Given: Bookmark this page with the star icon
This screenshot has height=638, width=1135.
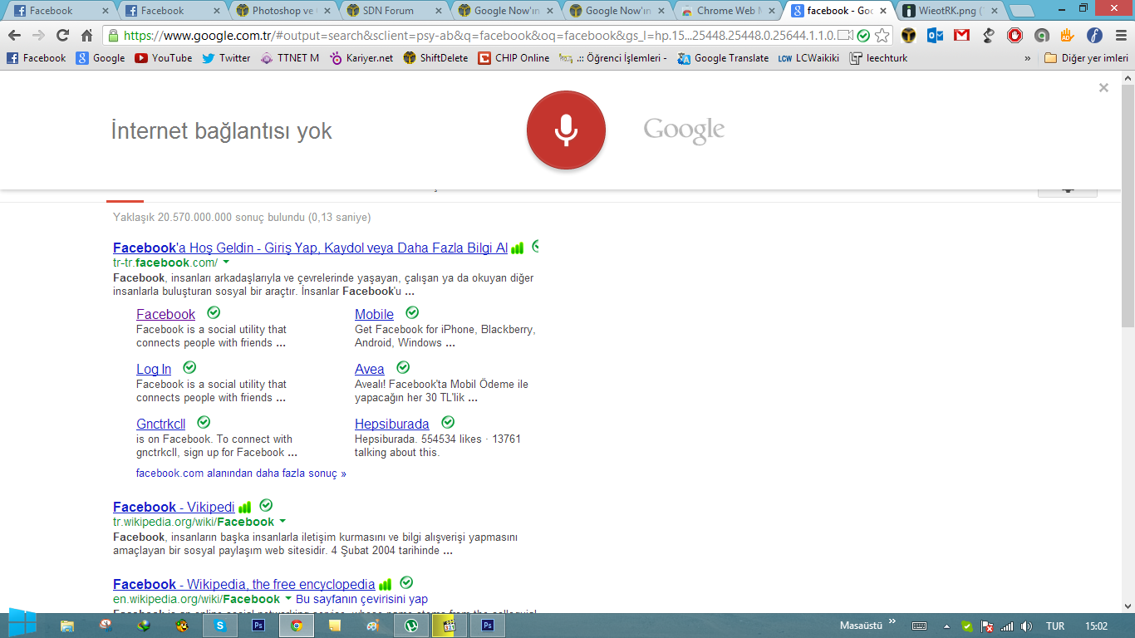Looking at the screenshot, I should coord(882,36).
